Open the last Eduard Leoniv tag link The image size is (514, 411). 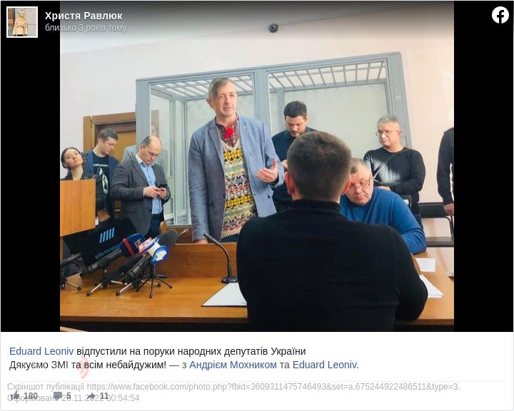pos(326,365)
